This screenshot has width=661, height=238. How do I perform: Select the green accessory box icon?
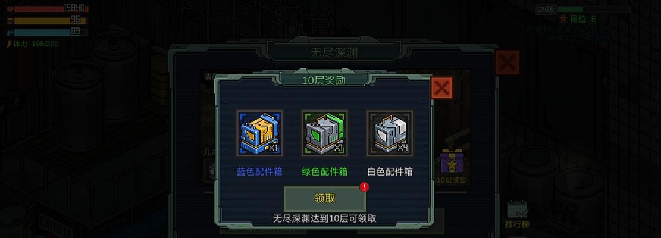(x=325, y=133)
